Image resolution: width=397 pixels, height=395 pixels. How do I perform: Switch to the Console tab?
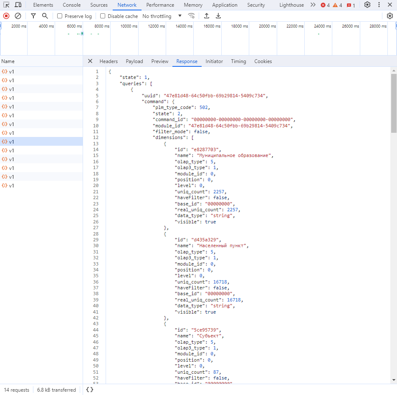(72, 5)
